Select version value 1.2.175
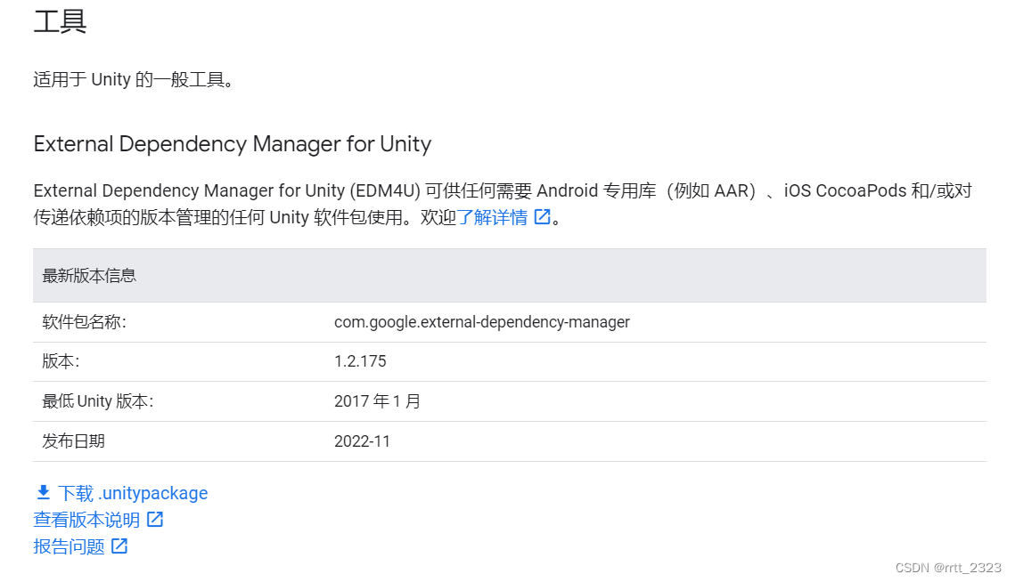Screen dimensions: 1015x582 360,361
